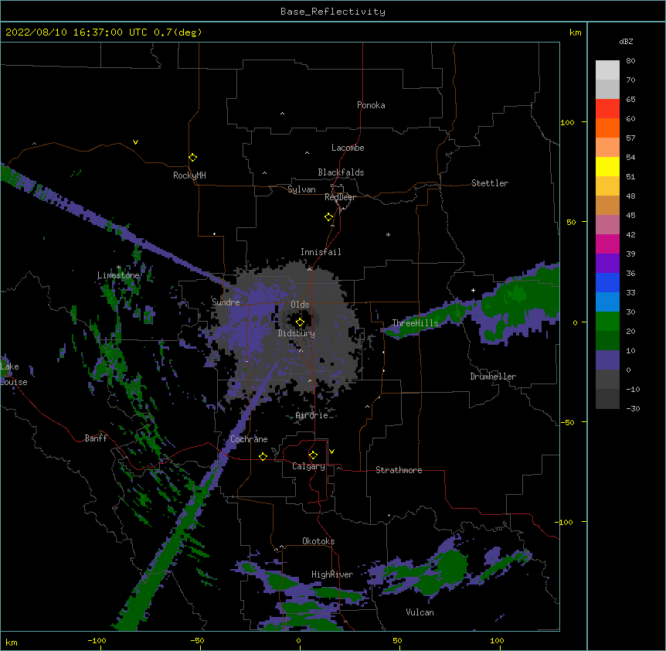Click the Sundre town label

pyautogui.click(x=226, y=302)
